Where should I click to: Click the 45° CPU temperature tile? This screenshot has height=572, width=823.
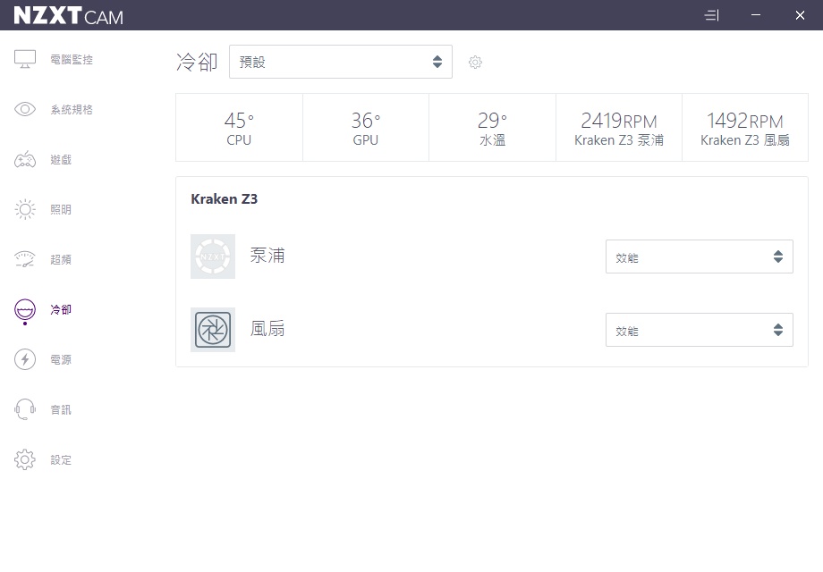pyautogui.click(x=239, y=128)
